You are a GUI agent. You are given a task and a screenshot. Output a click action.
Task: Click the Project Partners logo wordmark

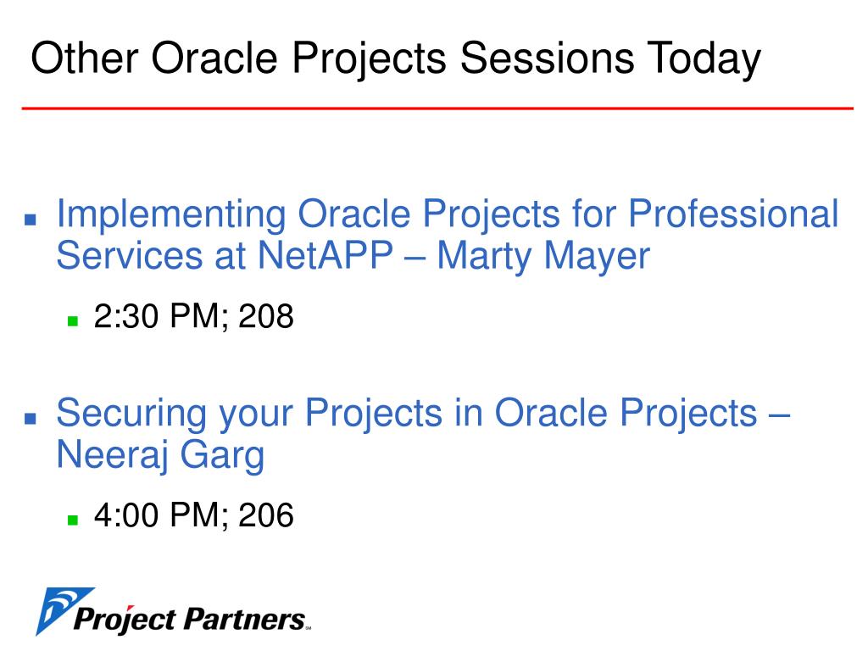point(189,619)
